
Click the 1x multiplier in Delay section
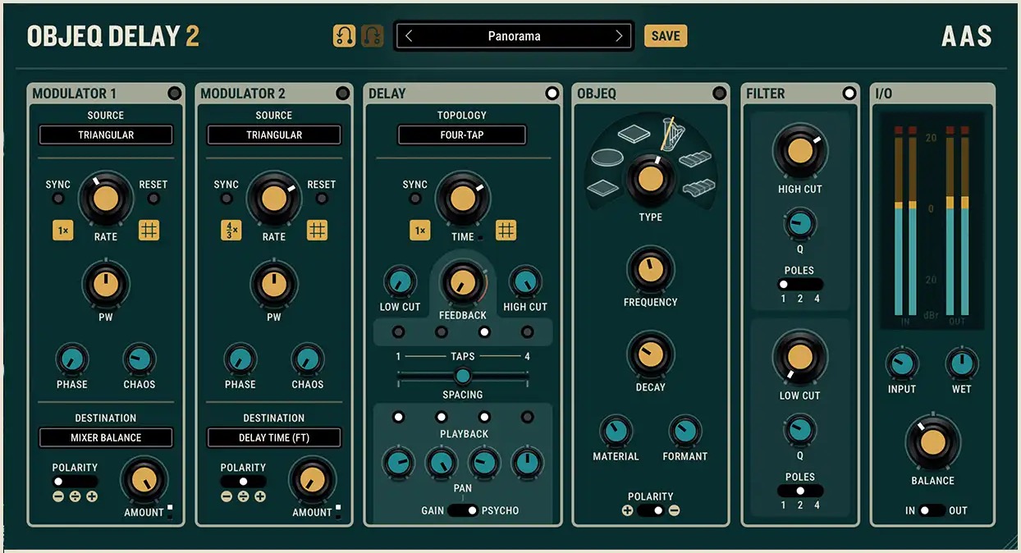(x=420, y=231)
